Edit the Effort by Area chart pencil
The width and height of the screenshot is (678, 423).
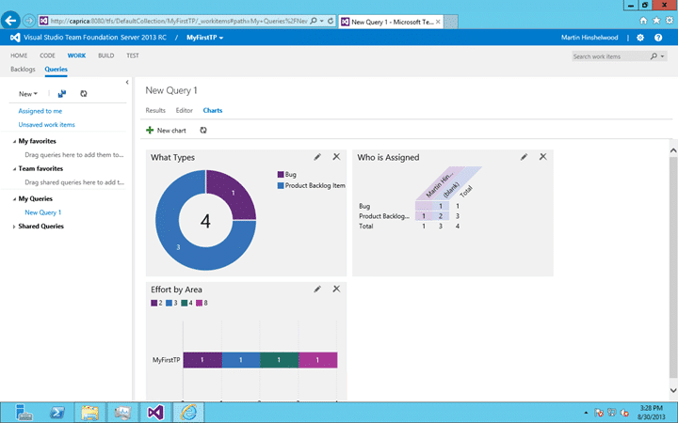pos(317,290)
